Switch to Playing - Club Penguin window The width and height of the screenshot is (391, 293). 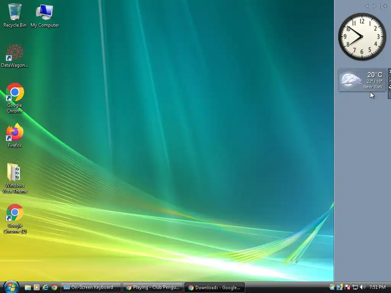[153, 288]
